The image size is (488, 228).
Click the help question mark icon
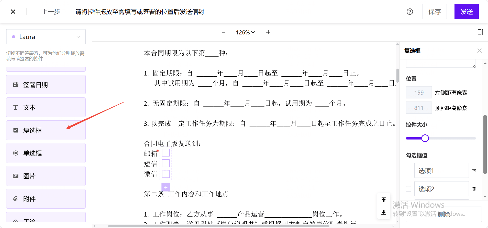410,12
